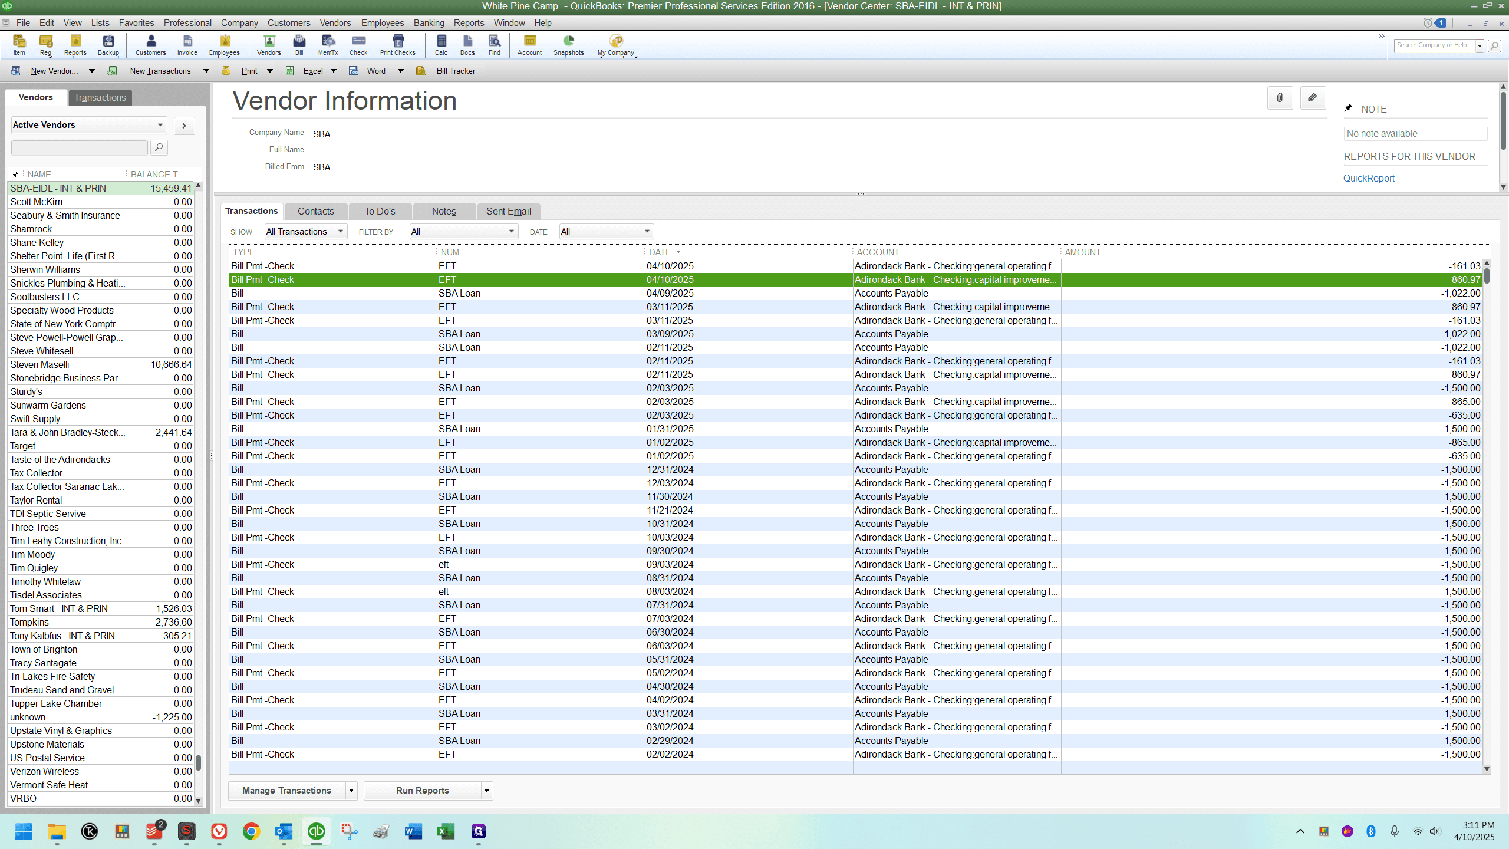Open the Register (Reg) toolbar icon
1509x849 pixels.
pos(45,45)
